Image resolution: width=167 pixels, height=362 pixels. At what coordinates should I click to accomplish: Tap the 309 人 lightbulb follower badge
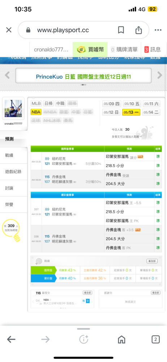point(11,230)
